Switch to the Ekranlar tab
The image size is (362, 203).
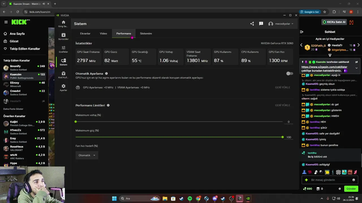pyautogui.click(x=85, y=34)
